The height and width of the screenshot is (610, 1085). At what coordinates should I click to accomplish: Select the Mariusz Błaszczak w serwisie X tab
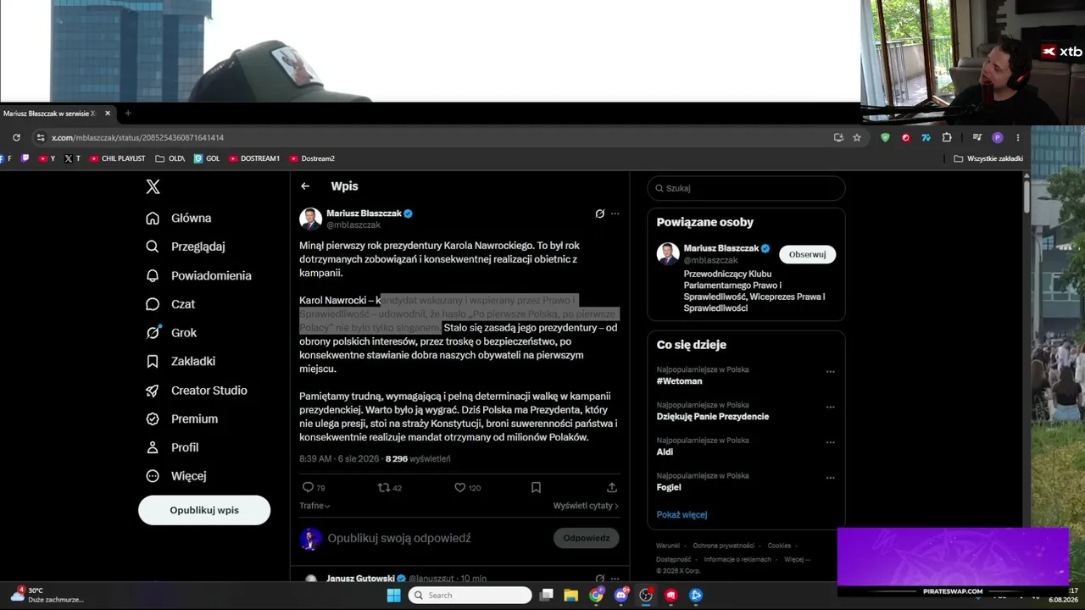(x=58, y=114)
